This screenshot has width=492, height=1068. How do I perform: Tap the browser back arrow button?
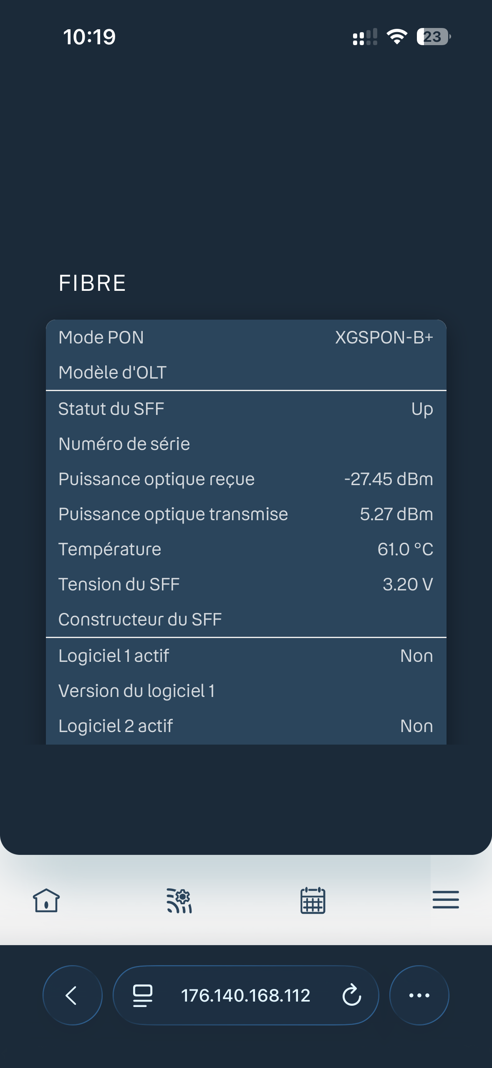73,995
